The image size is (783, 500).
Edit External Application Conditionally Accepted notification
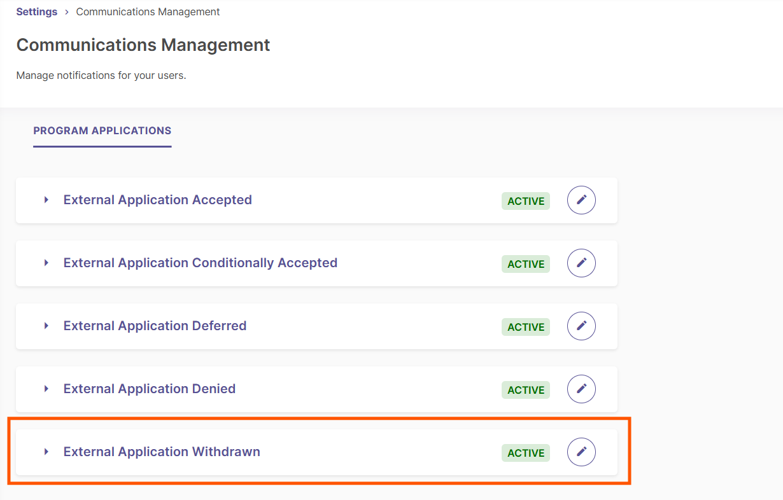[581, 263]
